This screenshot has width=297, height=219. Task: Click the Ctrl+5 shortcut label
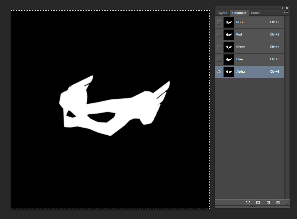[x=275, y=59]
